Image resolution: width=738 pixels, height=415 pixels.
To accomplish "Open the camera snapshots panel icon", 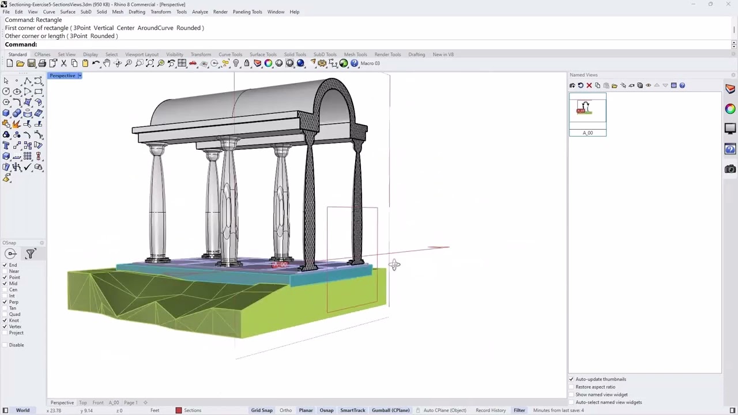I will [x=730, y=169].
